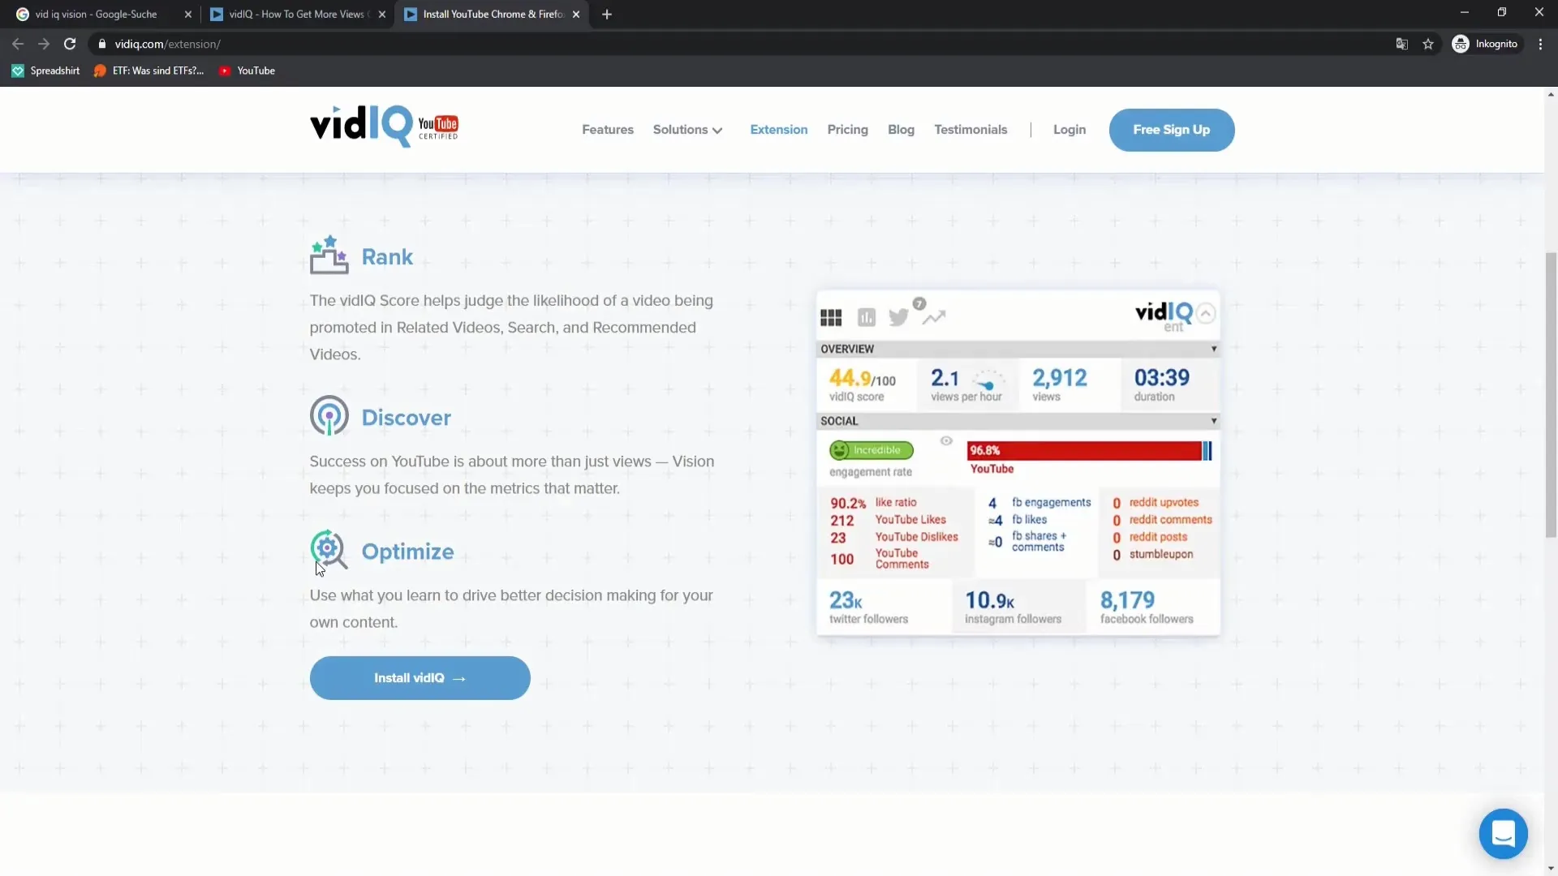
Task: Click the site lock icon in address bar
Action: pyautogui.click(x=101, y=44)
